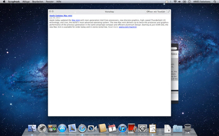This screenshot has height=136, width=219.
Task: Click the Wi-Fi status icon
Action: click(x=175, y=2)
